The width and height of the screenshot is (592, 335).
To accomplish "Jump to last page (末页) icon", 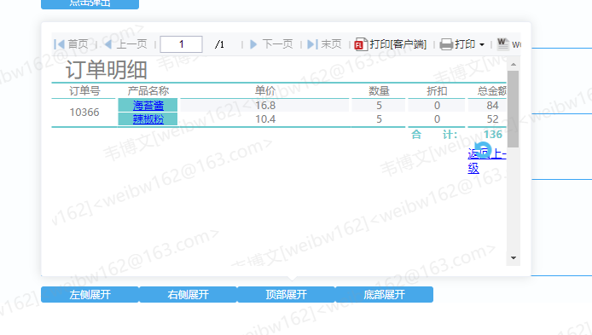I will (312, 44).
